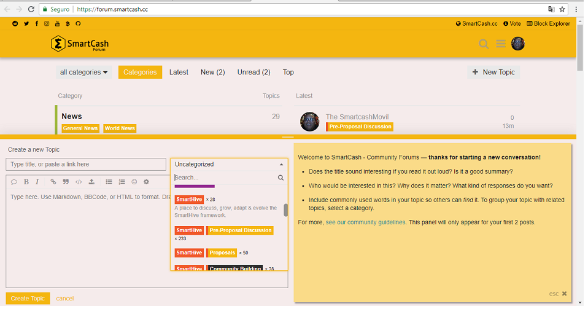
Task: Open the Bitcointalk social link icon
Action: pyautogui.click(x=68, y=23)
